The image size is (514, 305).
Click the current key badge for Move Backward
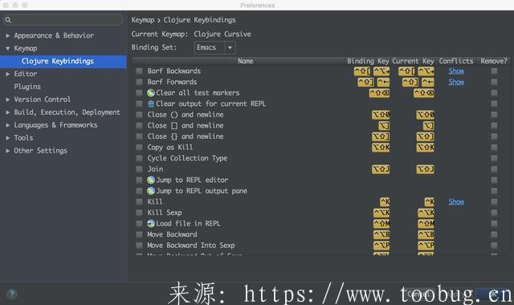426,234
